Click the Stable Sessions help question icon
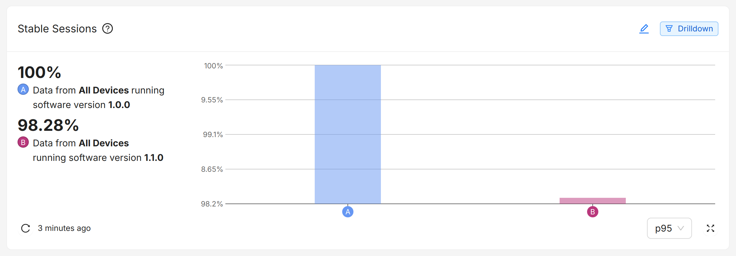736x256 pixels. click(108, 29)
